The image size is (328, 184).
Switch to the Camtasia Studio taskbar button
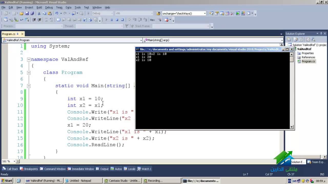[122, 181]
